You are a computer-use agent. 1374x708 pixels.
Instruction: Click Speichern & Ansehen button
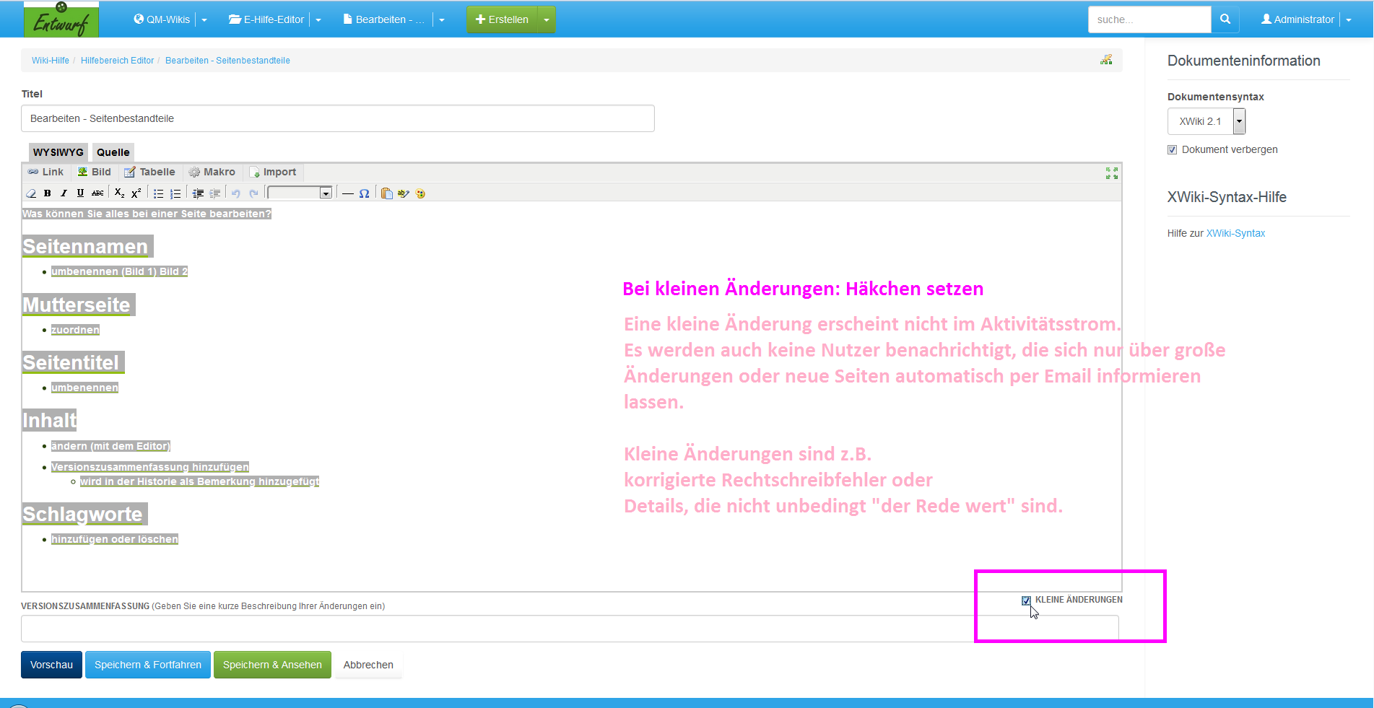(272, 665)
